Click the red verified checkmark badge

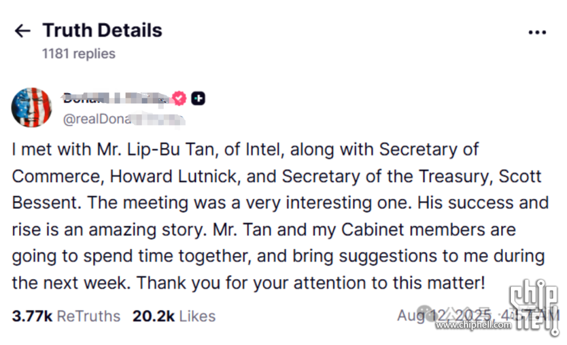pos(179,98)
